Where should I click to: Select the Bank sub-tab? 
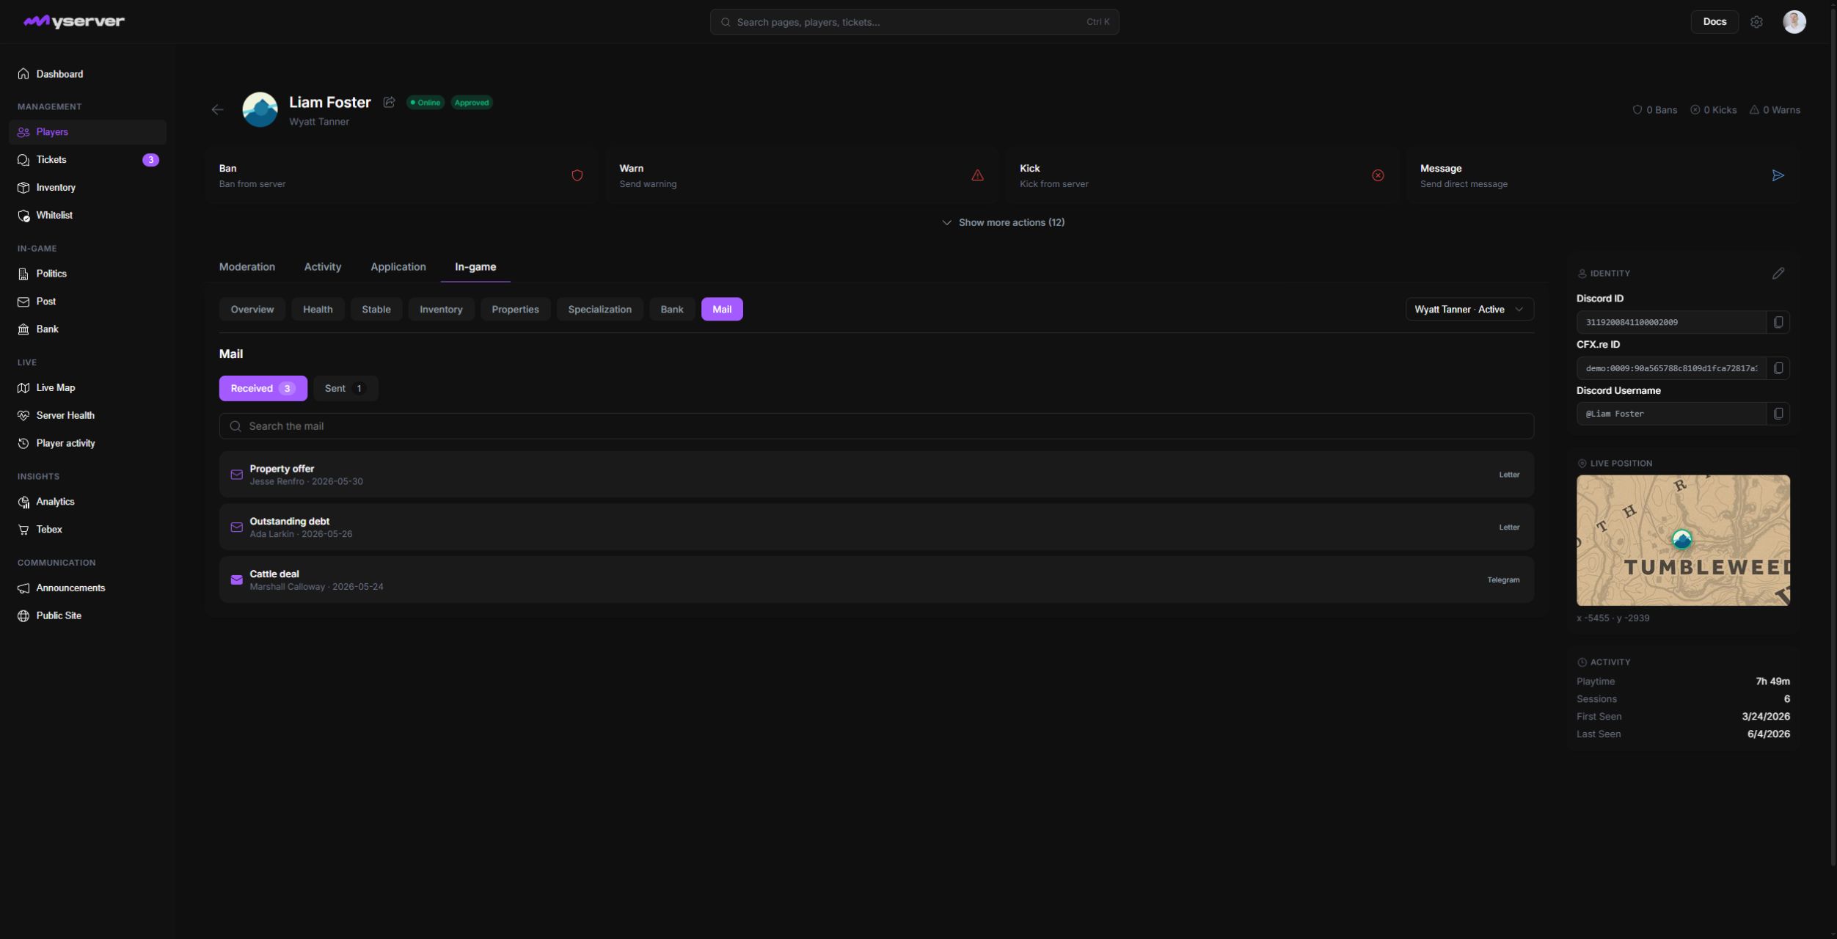671,310
